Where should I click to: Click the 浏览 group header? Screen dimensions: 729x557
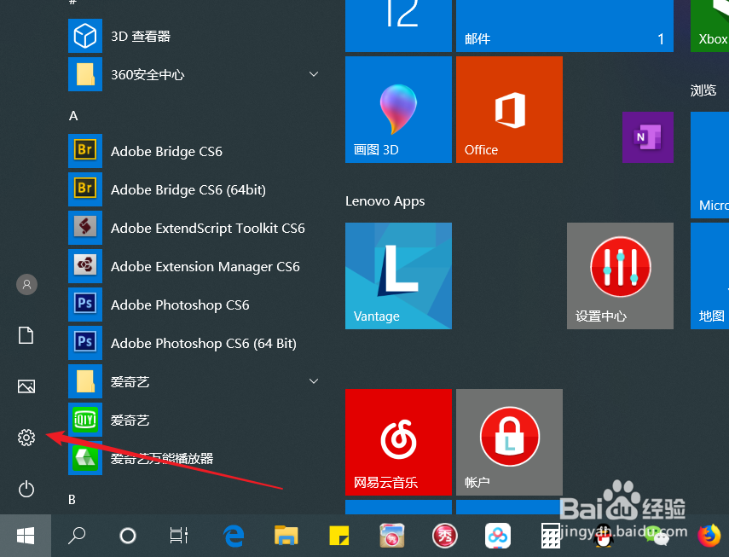[703, 90]
